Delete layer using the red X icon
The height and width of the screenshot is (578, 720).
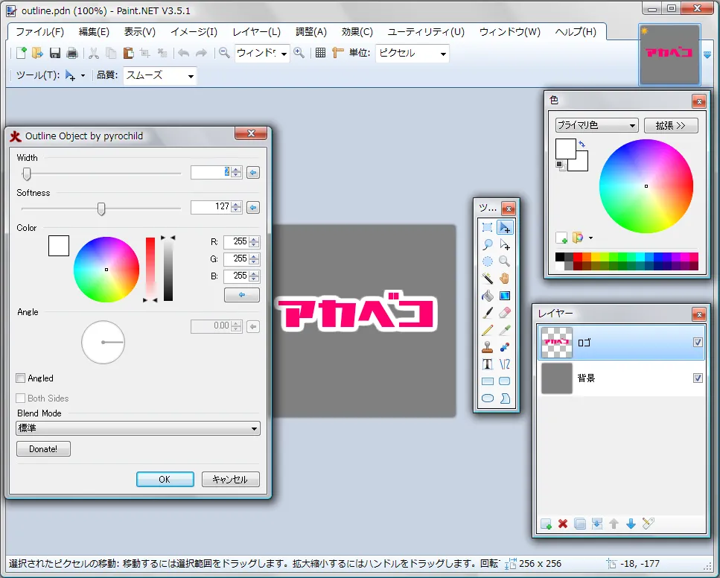pyautogui.click(x=563, y=524)
